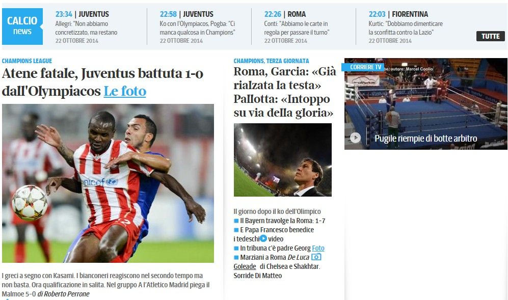Click the Calcio news badge

pos(22,26)
